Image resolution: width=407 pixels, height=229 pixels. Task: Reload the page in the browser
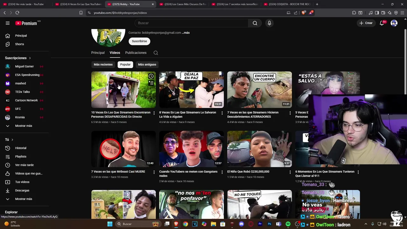[x=17, y=13]
